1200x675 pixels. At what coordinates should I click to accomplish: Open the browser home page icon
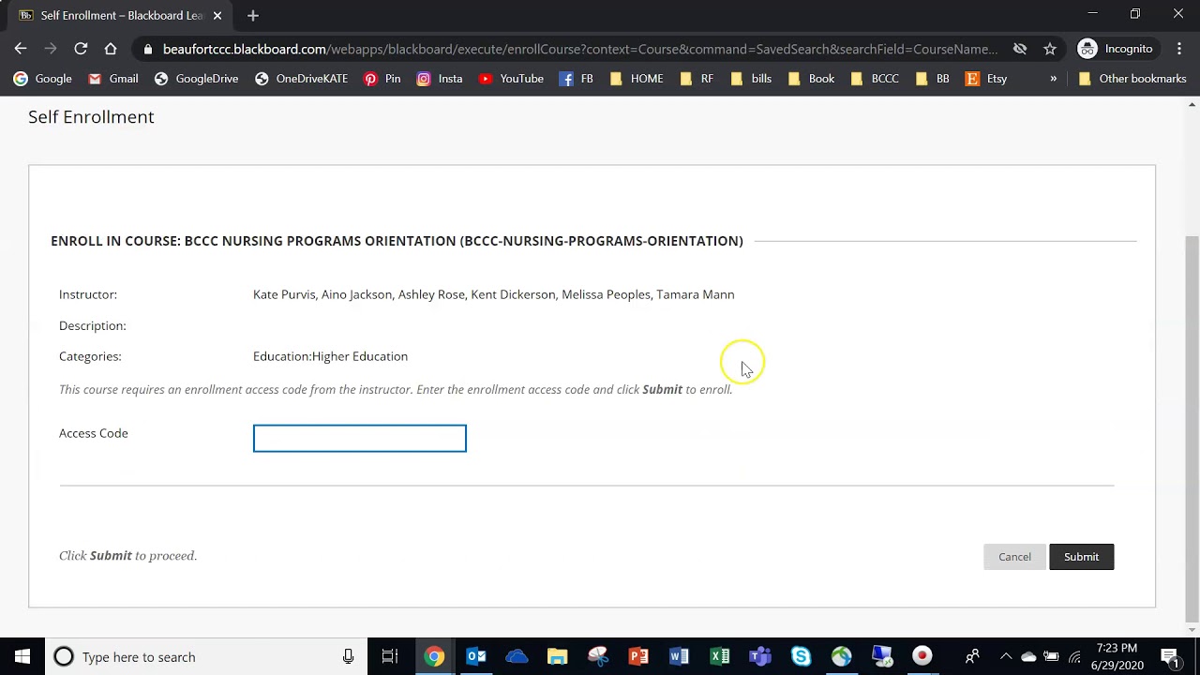(x=111, y=49)
